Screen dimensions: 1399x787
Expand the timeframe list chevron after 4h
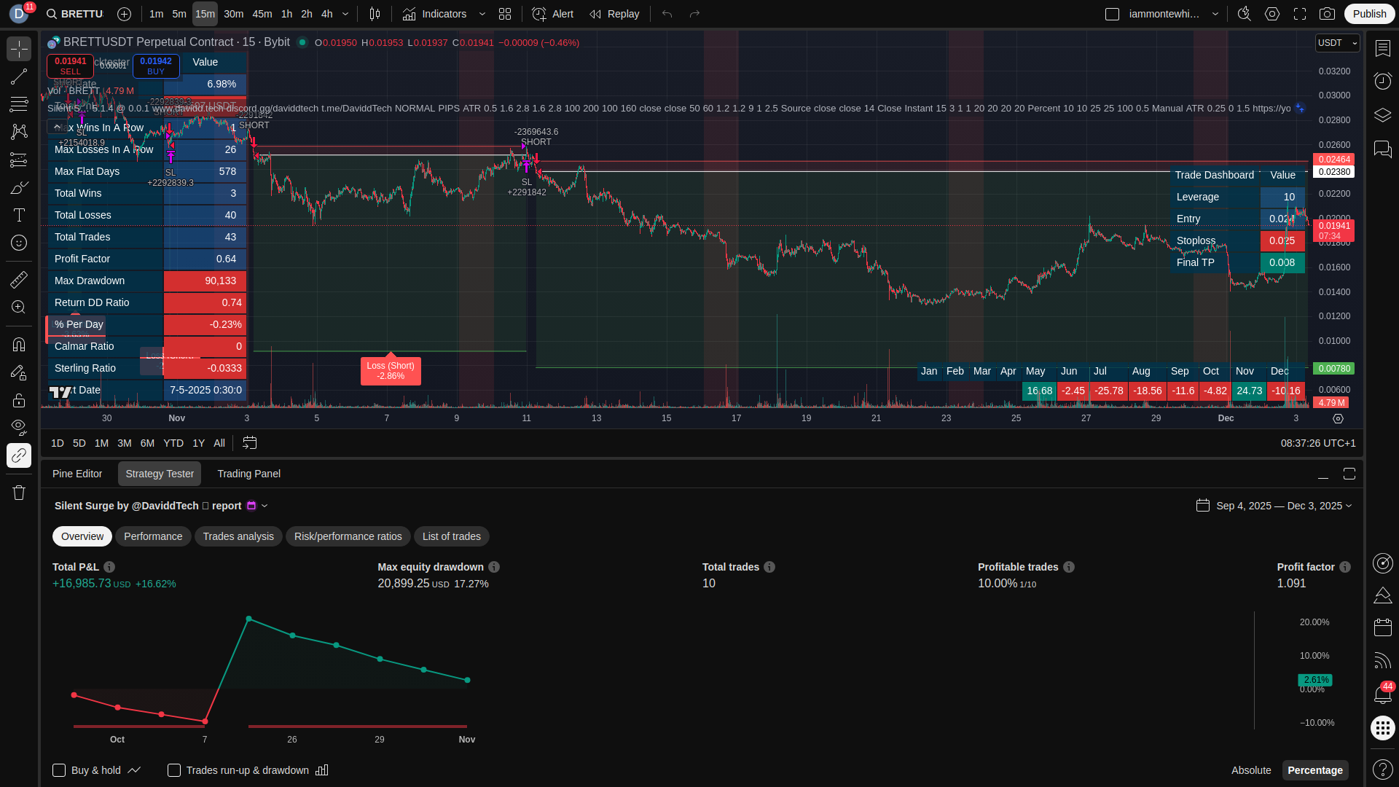(x=345, y=14)
